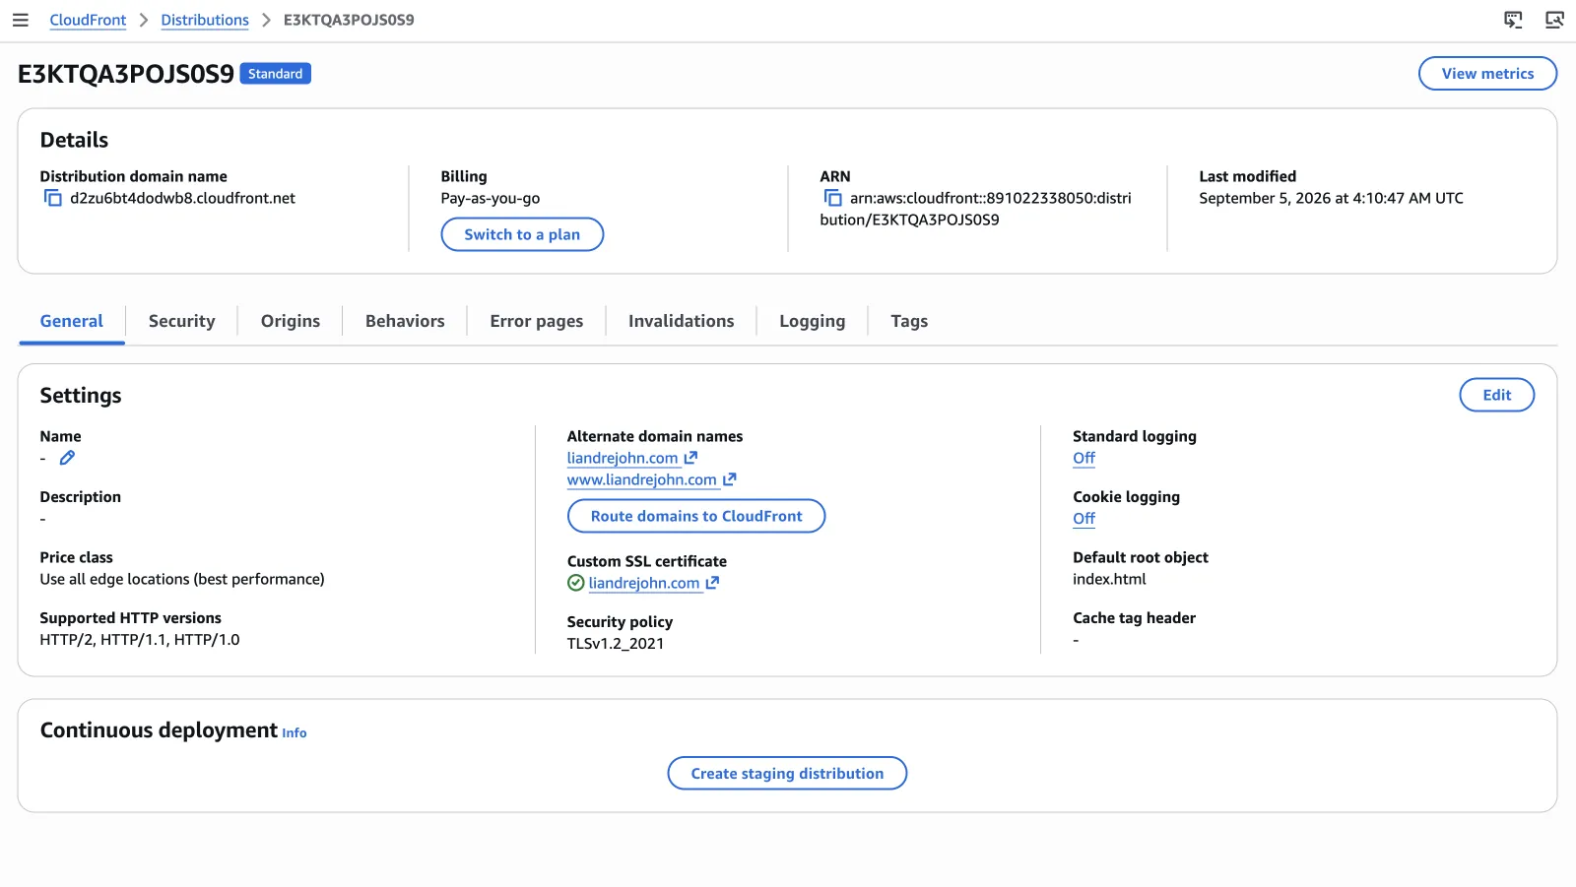Copy the distribution ARN
Viewport: 1576px width, 887px height.
click(x=833, y=198)
